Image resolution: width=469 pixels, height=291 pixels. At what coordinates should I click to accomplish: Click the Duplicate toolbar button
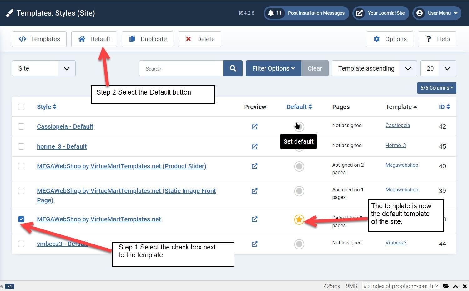pos(147,39)
